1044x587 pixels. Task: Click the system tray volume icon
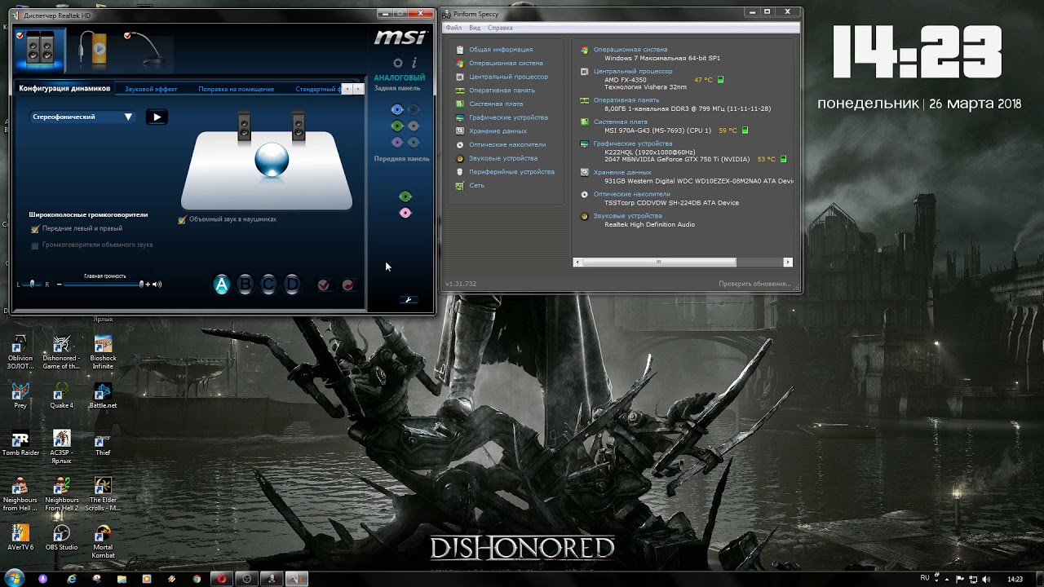click(985, 579)
